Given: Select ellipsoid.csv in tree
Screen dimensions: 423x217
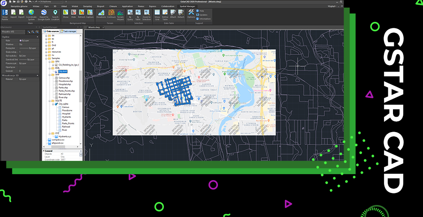Looking at the screenshot, I should click(x=57, y=143).
